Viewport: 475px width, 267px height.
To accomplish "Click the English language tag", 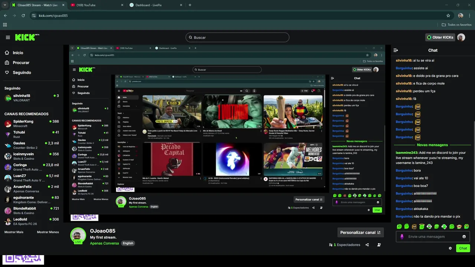I will tap(128, 243).
